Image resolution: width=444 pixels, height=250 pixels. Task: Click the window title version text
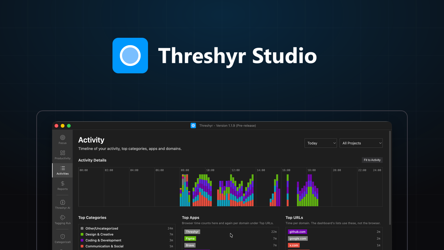coord(228,126)
